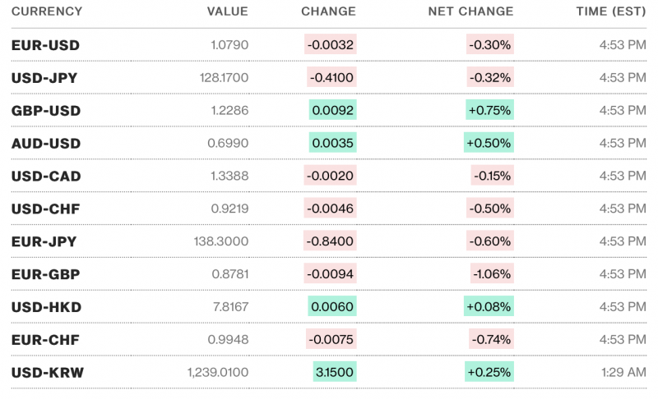Select the USD-JPY currency pair
Image resolution: width=658 pixels, height=399 pixels.
pyautogui.click(x=45, y=77)
